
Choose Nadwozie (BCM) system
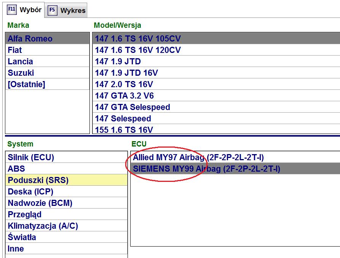[66, 203]
